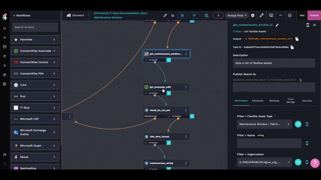Screen dimensions: 321x180
Task: Toggle the text lines notes button in toolbar
Action: pos(194,15)
